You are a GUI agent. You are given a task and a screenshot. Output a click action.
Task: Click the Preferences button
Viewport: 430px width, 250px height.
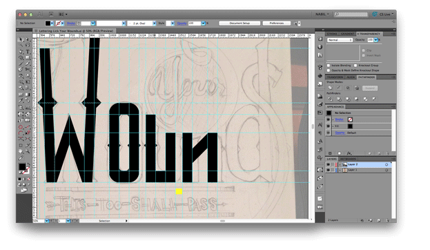276,23
